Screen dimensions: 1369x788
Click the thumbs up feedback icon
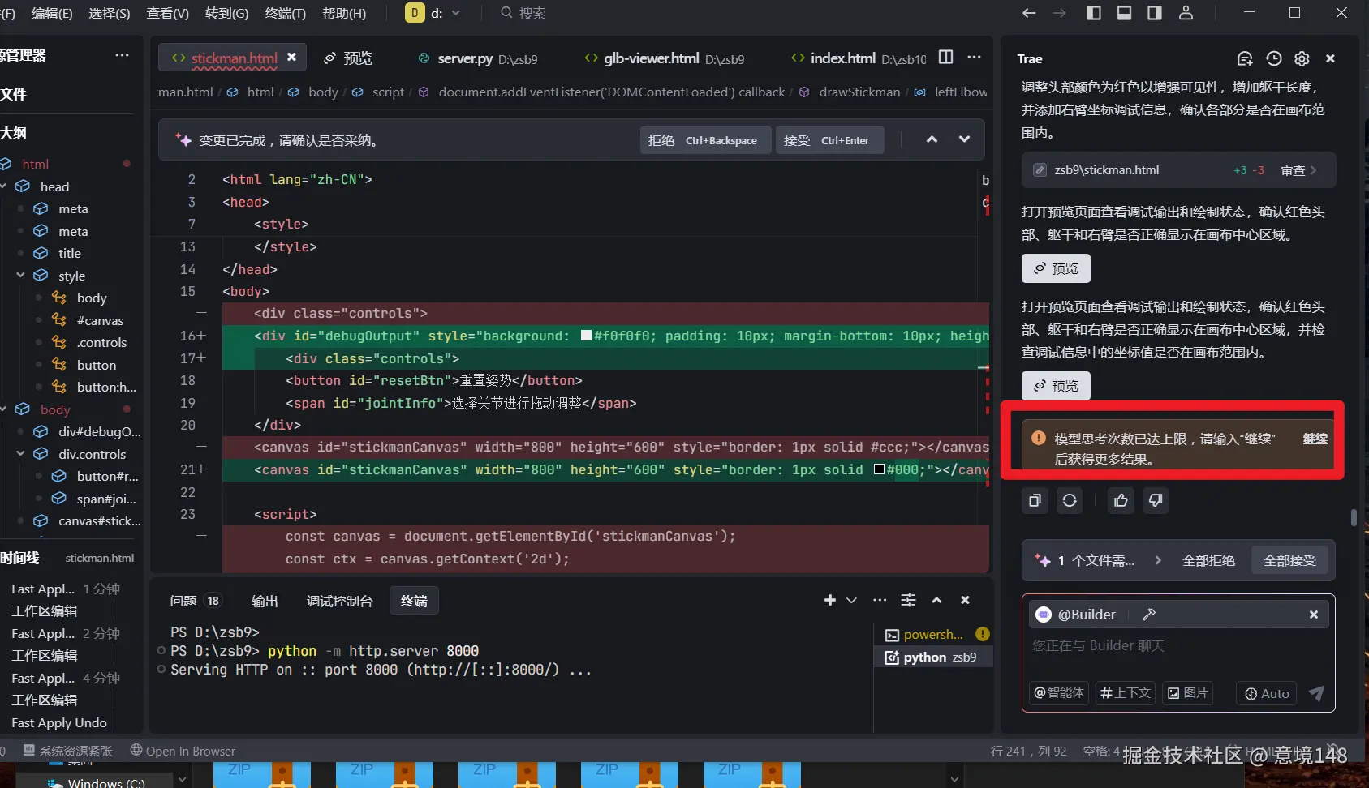pos(1121,501)
